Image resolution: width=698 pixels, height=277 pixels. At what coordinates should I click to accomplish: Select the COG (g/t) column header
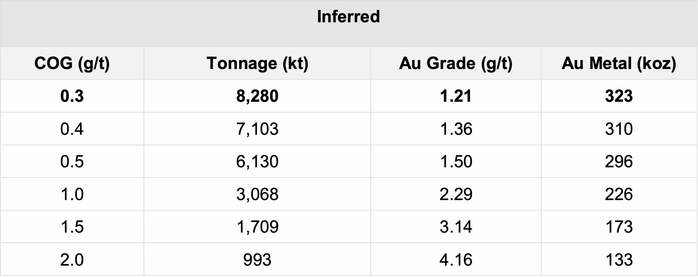click(72, 64)
